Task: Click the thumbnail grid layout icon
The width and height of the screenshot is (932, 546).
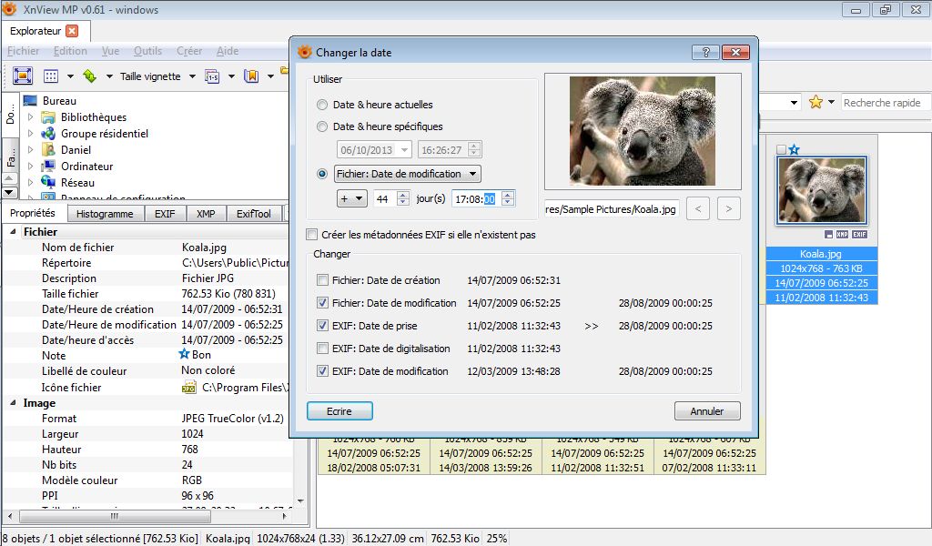Action: coord(51,76)
